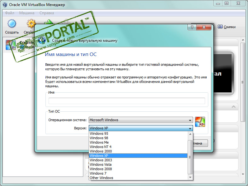This screenshot has height=186, width=248.
Task: Click the Windows XP OS type icon
Action: [200, 122]
